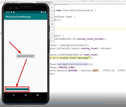Viewport: 126px width, 107px height.
Task: Tap the SHOW CUSTOM TOAST button
Action: pyautogui.click(x=26, y=56)
